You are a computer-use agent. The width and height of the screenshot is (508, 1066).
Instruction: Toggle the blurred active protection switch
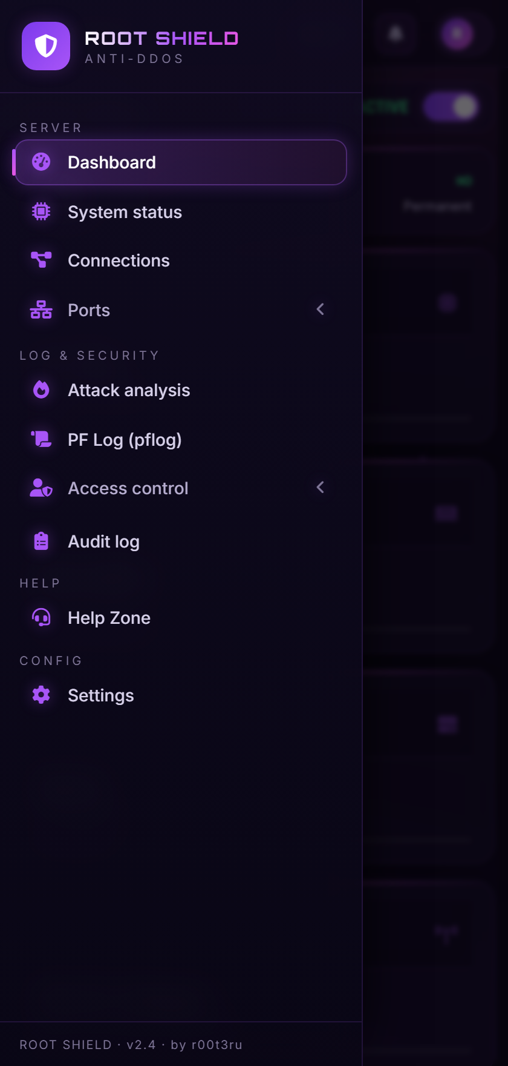451,107
